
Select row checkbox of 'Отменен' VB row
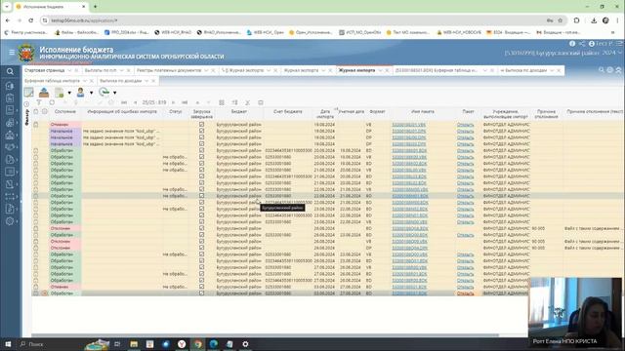point(36,125)
